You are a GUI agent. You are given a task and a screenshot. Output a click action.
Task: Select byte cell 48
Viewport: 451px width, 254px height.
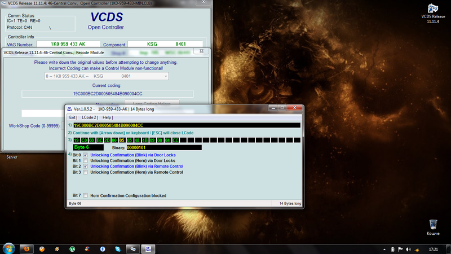tap(137, 140)
